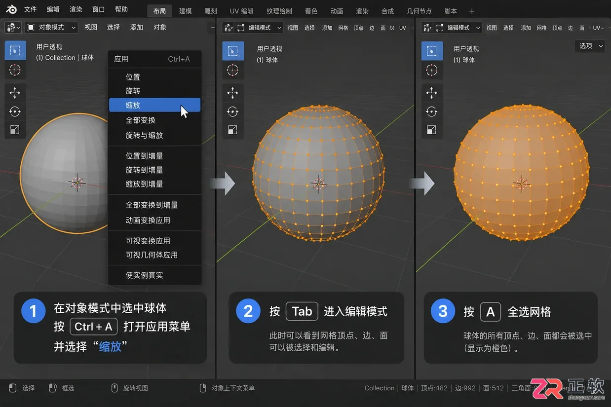Open the editor type selector in step 2 header

click(228, 28)
